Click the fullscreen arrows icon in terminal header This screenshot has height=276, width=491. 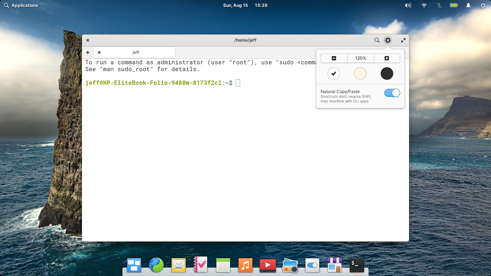pyautogui.click(x=403, y=40)
